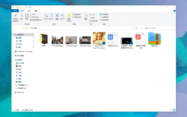Open the File (文件) menu tab
This screenshot has height=117, width=187.
coord(15,11)
